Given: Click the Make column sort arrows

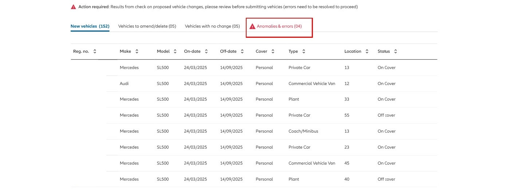Looking at the screenshot, I should click(x=137, y=52).
